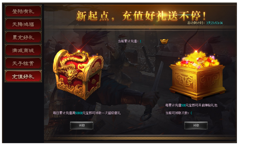The height and width of the screenshot is (144, 259).
Task: Switch to the 登陆有礼 tab
Action: [x=23, y=11]
